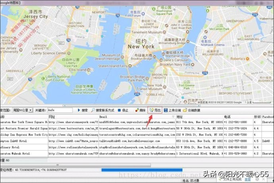Click the splitter handle between map and toolbar
Screen dimensions: 274x183
(131, 106)
